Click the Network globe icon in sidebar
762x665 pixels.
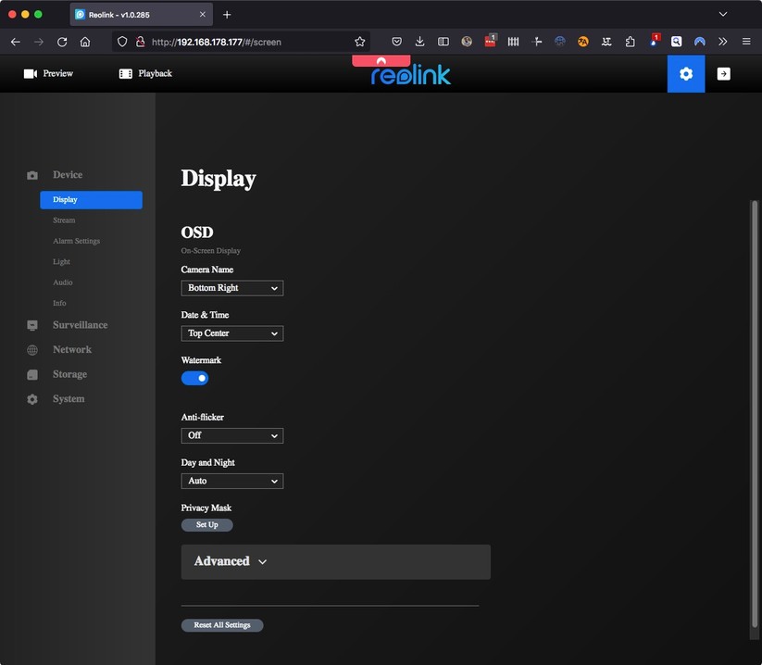tap(32, 350)
